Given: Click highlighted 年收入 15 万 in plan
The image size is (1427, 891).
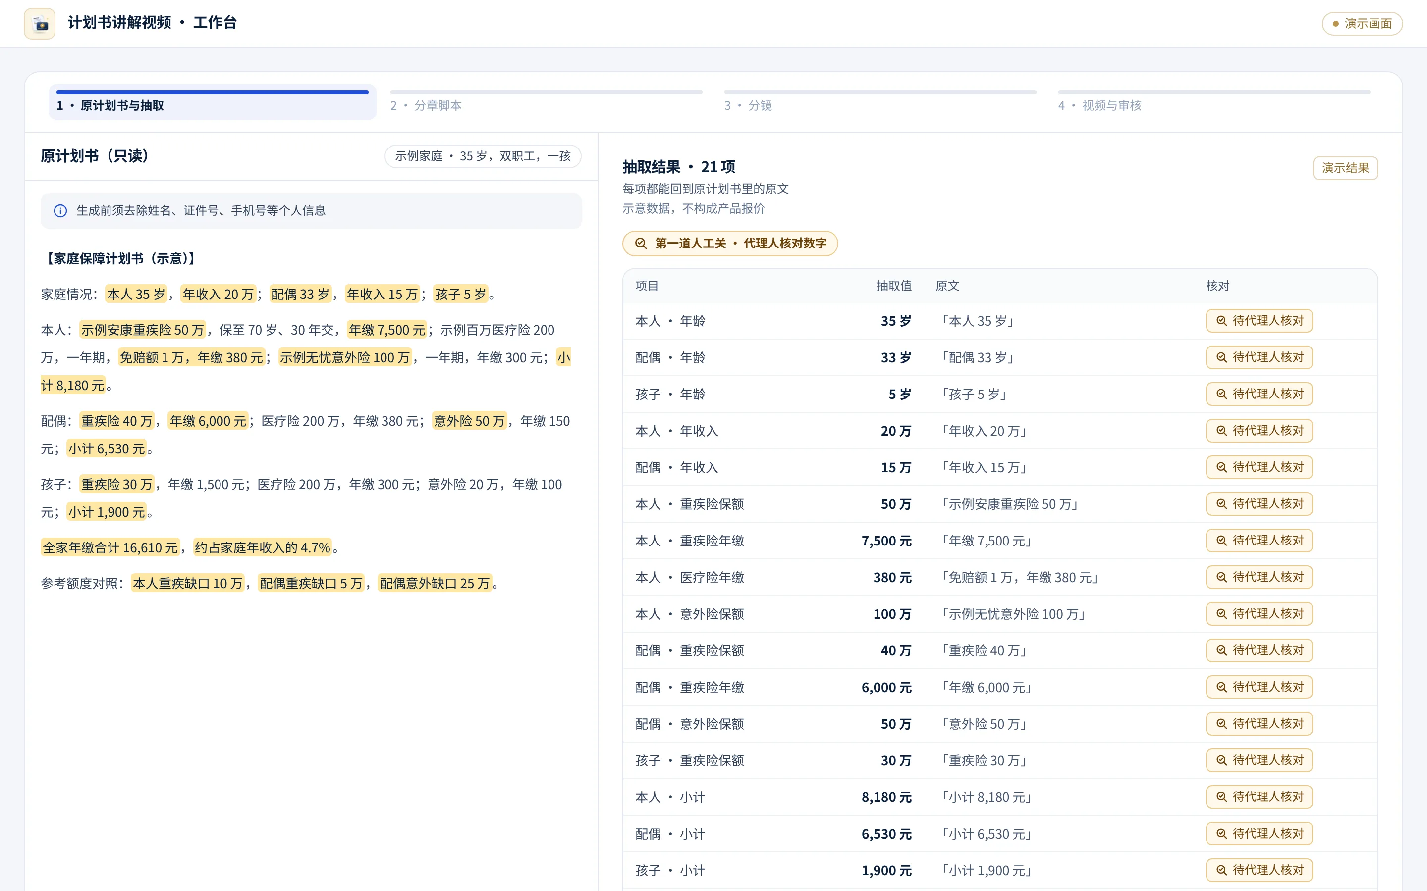Looking at the screenshot, I should pos(382,294).
